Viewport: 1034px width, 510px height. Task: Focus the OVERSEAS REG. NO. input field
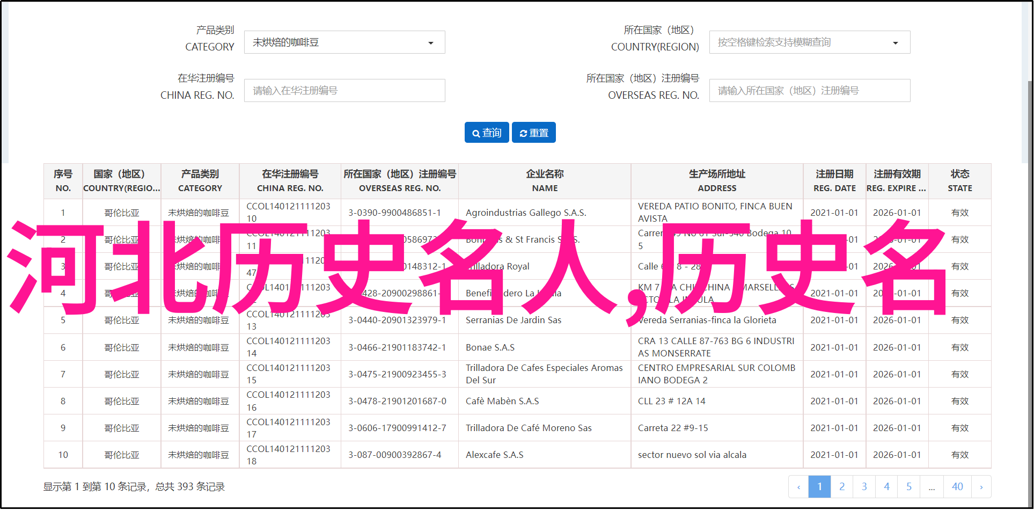pos(809,91)
